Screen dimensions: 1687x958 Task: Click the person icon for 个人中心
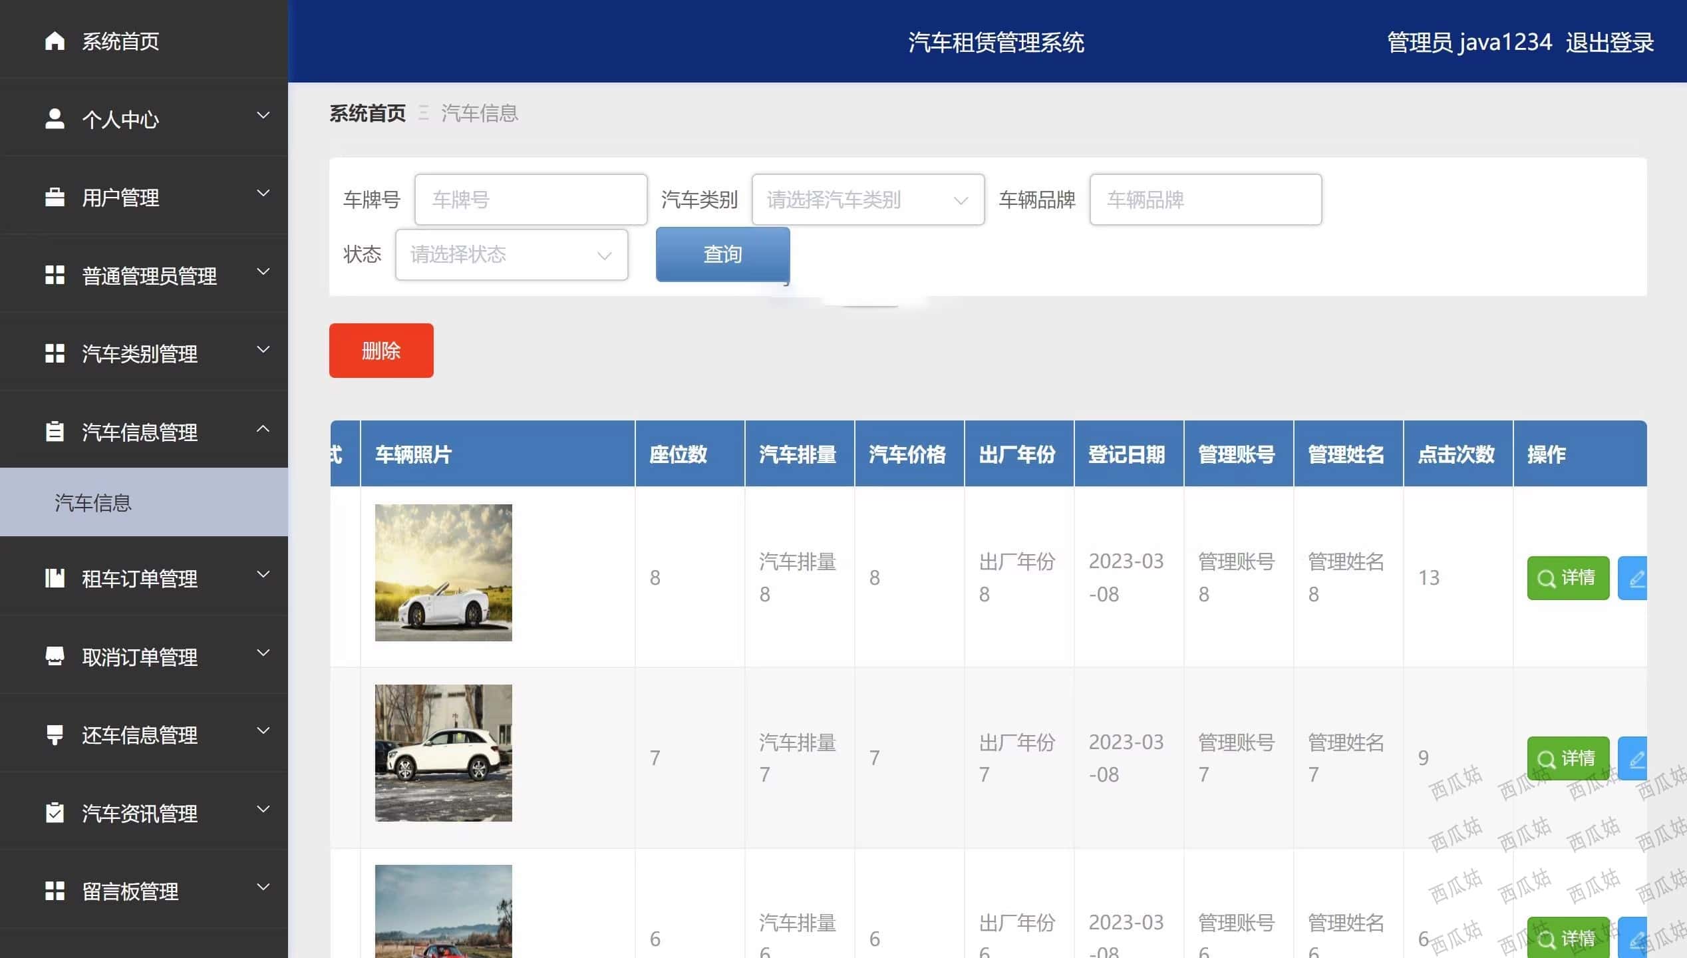(x=55, y=119)
